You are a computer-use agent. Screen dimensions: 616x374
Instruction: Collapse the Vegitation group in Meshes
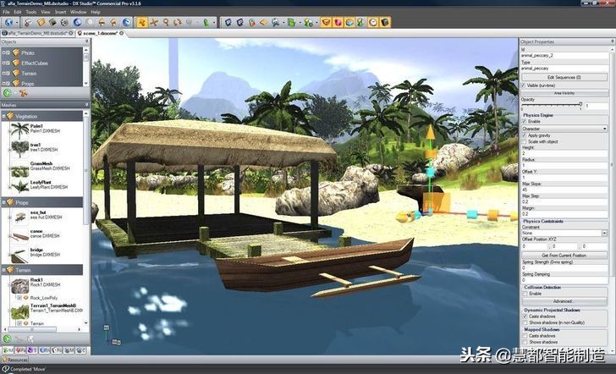pyautogui.click(x=4, y=117)
